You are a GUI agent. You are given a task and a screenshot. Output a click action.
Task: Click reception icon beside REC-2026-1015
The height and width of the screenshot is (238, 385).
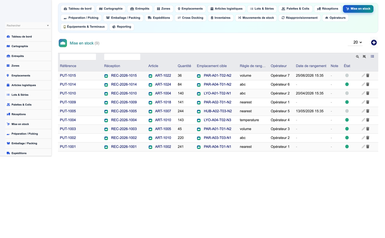tap(106, 76)
